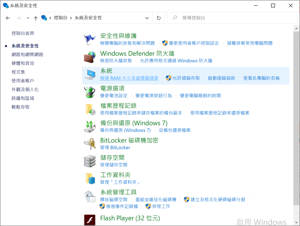The image size is (300, 226).
Task: Click 系統管理工具 heading
Action: tap(118, 192)
